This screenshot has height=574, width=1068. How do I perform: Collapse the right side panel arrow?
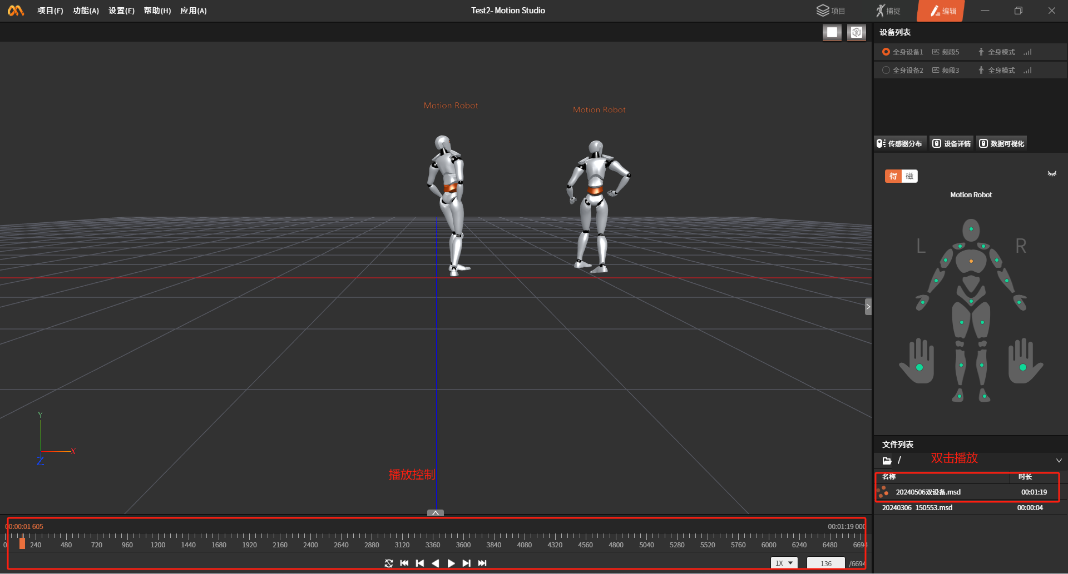pos(868,307)
